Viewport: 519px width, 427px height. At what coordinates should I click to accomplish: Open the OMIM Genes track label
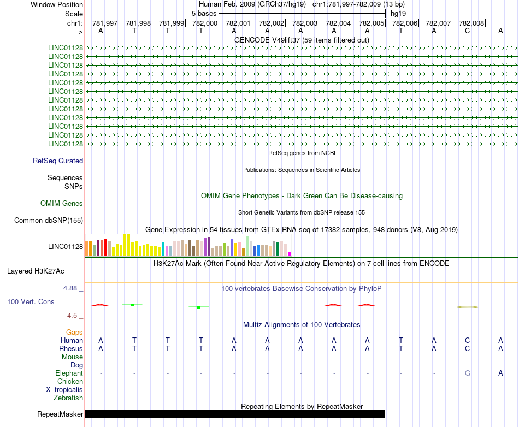coord(62,204)
